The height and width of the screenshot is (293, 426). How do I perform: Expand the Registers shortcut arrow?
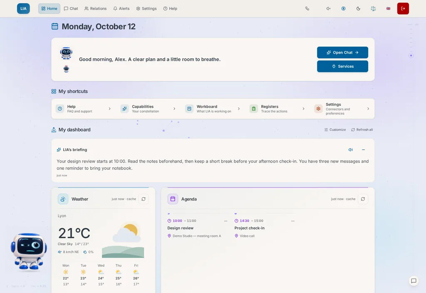click(303, 109)
